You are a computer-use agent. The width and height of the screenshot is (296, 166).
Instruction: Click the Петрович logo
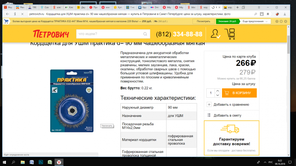[x=51, y=34]
